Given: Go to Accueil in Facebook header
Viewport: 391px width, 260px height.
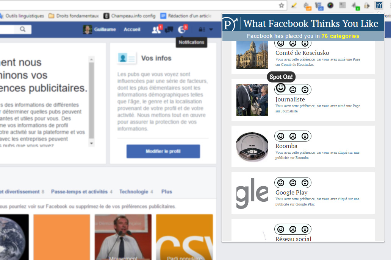Looking at the screenshot, I should point(132,30).
